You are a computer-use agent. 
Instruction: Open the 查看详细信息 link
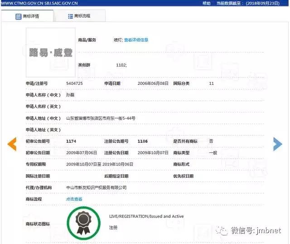point(136,40)
